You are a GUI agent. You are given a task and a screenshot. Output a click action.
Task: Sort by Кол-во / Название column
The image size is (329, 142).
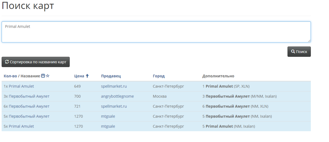pyautogui.click(x=22, y=76)
